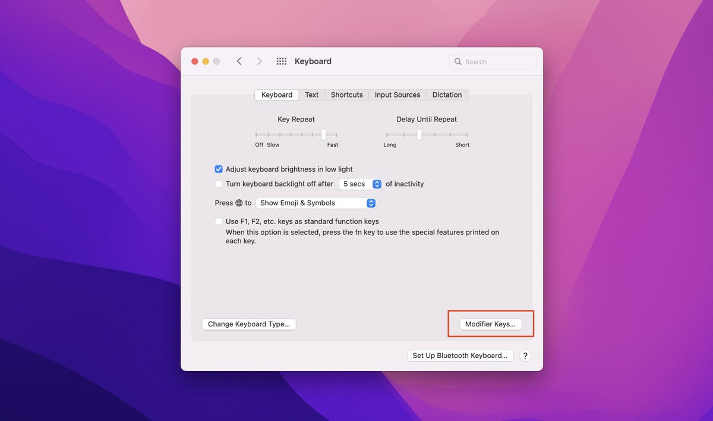The height and width of the screenshot is (421, 713).
Task: Click the search magnifier icon
Action: click(x=458, y=61)
